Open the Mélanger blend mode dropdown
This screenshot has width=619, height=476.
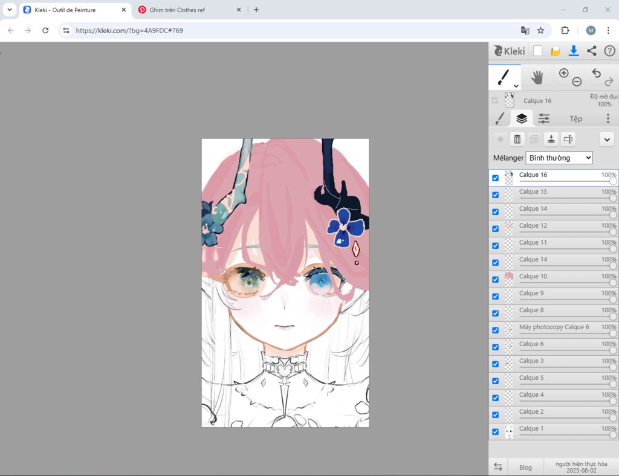(559, 158)
